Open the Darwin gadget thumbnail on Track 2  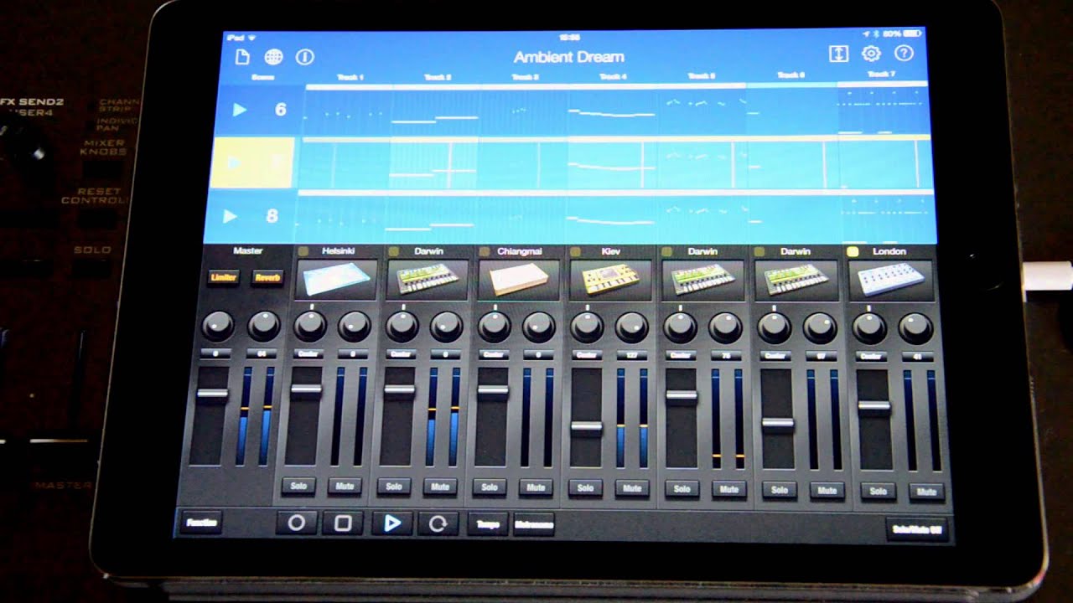coord(426,281)
